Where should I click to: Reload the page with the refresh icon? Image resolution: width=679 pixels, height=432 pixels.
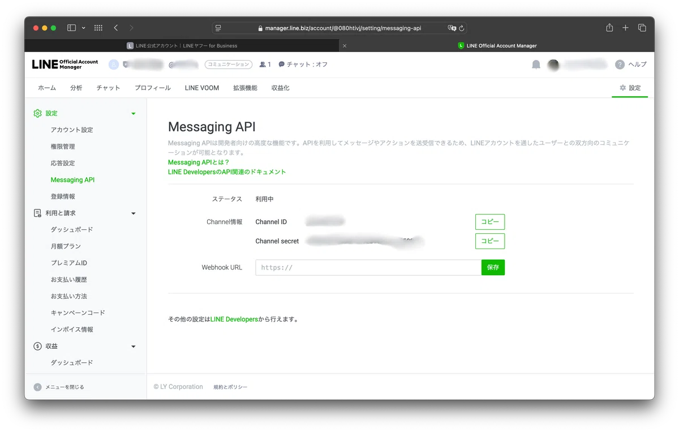(x=462, y=28)
